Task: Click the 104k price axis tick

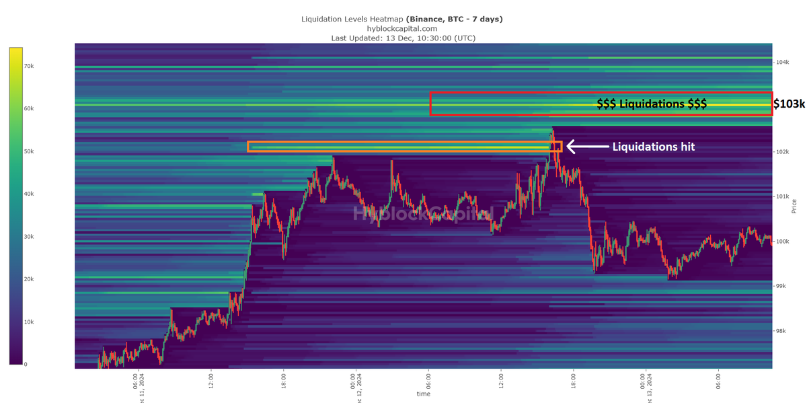Action: (x=782, y=63)
